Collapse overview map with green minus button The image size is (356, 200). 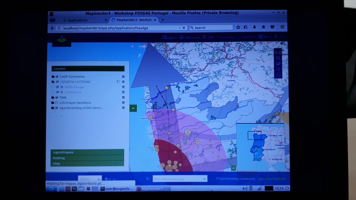[233, 168]
